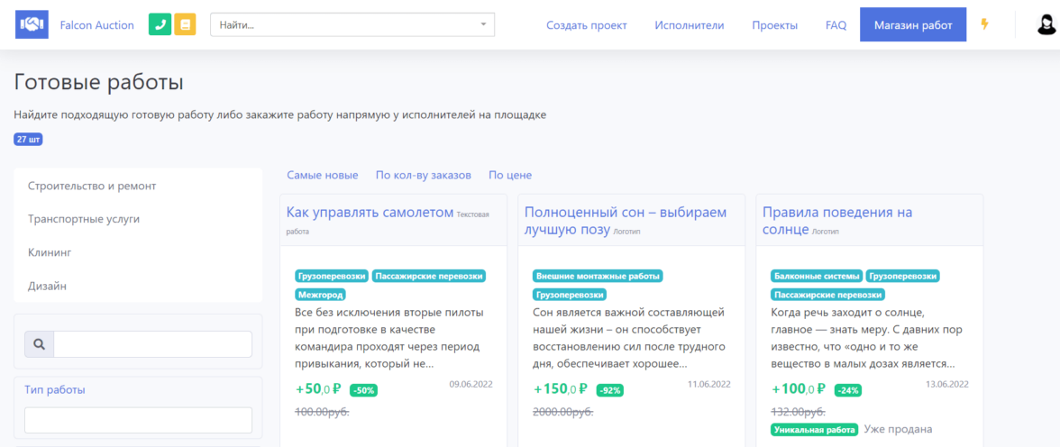Choose the "Дизайн" category

click(47, 286)
